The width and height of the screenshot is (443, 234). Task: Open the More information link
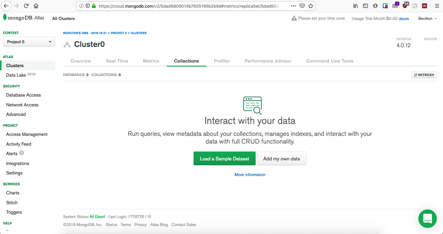(x=250, y=175)
